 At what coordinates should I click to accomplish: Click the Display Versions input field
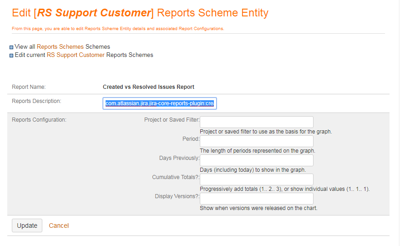point(257,199)
